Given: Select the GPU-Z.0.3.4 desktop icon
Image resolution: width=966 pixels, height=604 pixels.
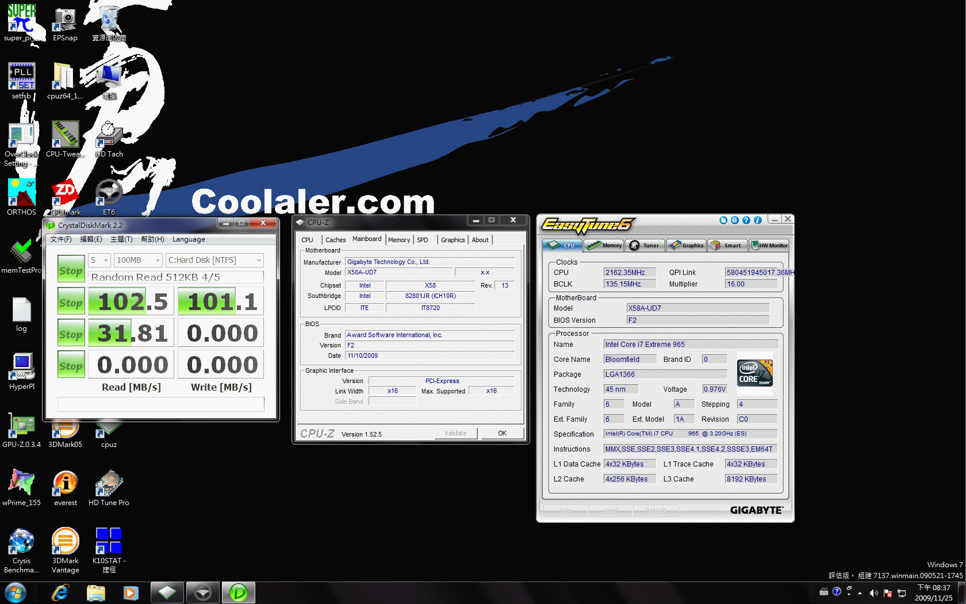Looking at the screenshot, I should 21,430.
